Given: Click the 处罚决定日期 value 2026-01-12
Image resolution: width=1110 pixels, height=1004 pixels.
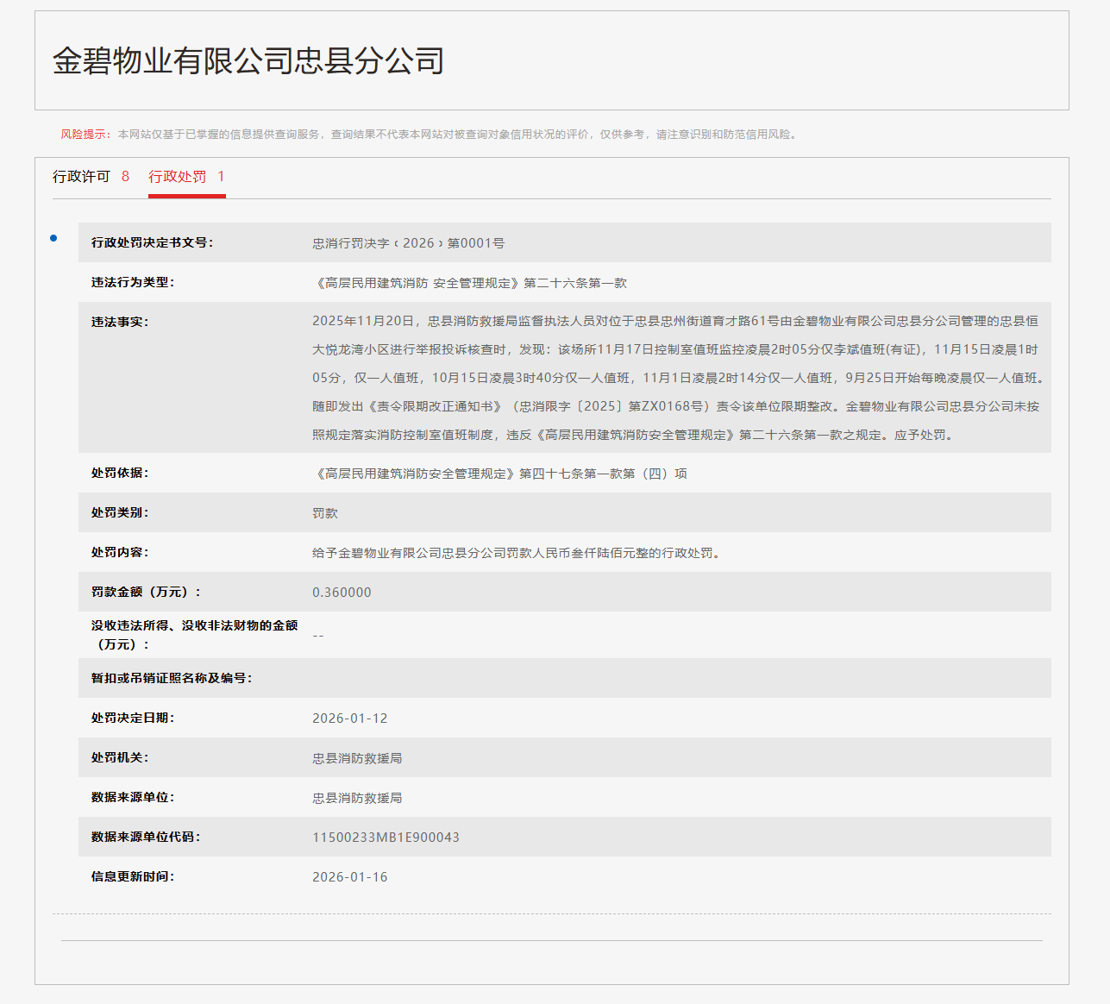Looking at the screenshot, I should pyautogui.click(x=349, y=718).
